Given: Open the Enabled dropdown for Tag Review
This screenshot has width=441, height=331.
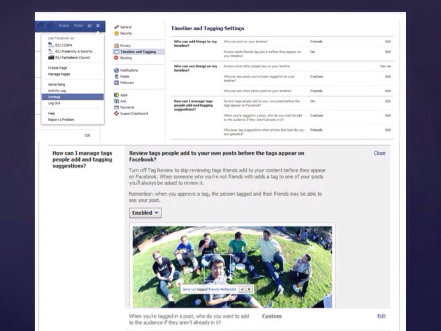Looking at the screenshot, I should 145,213.
